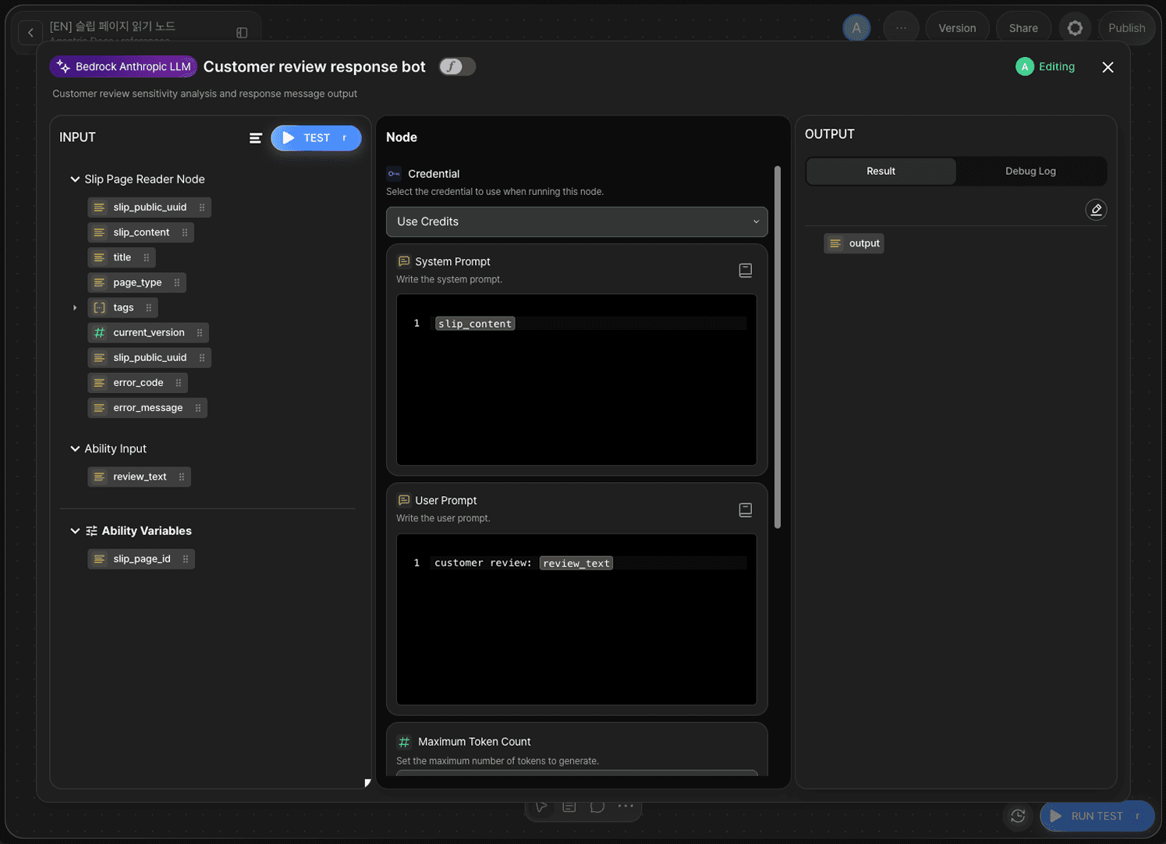Click the back arrow in the top-left corner
This screenshot has width=1166, height=844.
coord(30,32)
